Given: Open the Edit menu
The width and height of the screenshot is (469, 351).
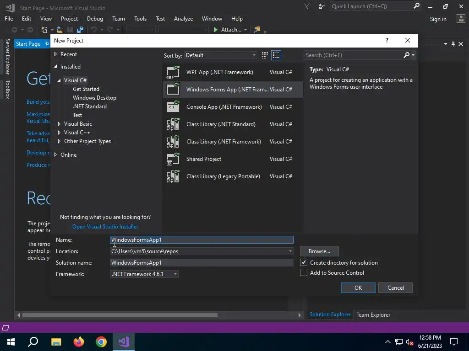Looking at the screenshot, I should 26,18.
